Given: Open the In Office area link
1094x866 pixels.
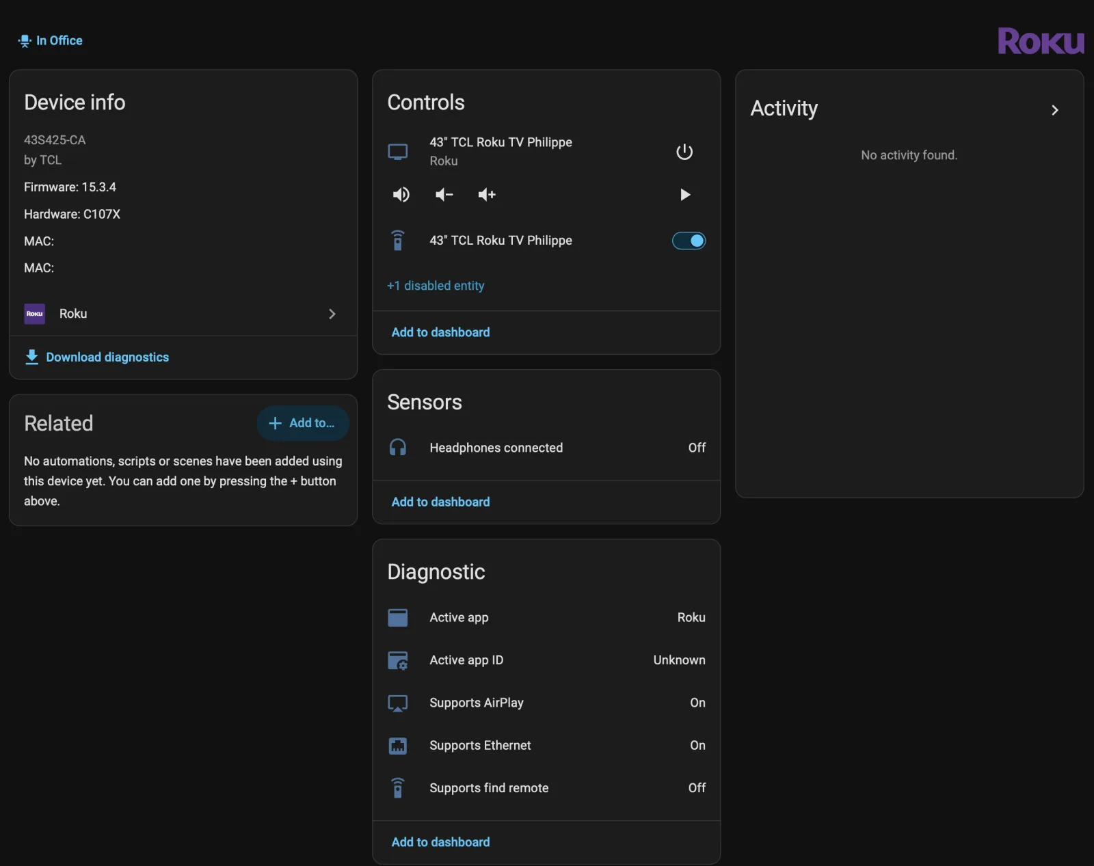Looking at the screenshot, I should pos(59,41).
